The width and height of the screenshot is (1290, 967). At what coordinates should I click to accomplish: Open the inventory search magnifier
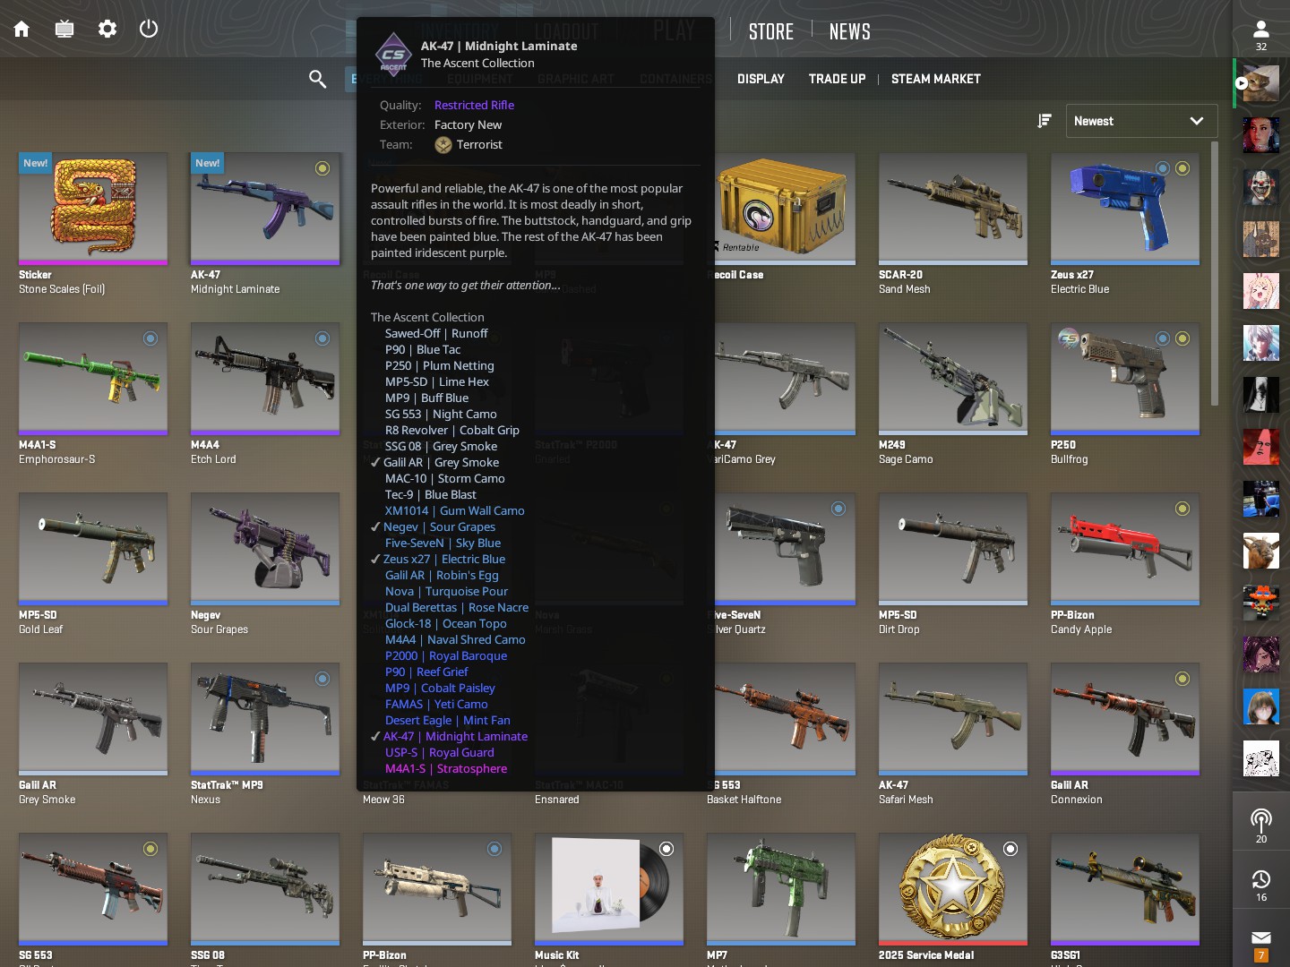click(x=317, y=79)
